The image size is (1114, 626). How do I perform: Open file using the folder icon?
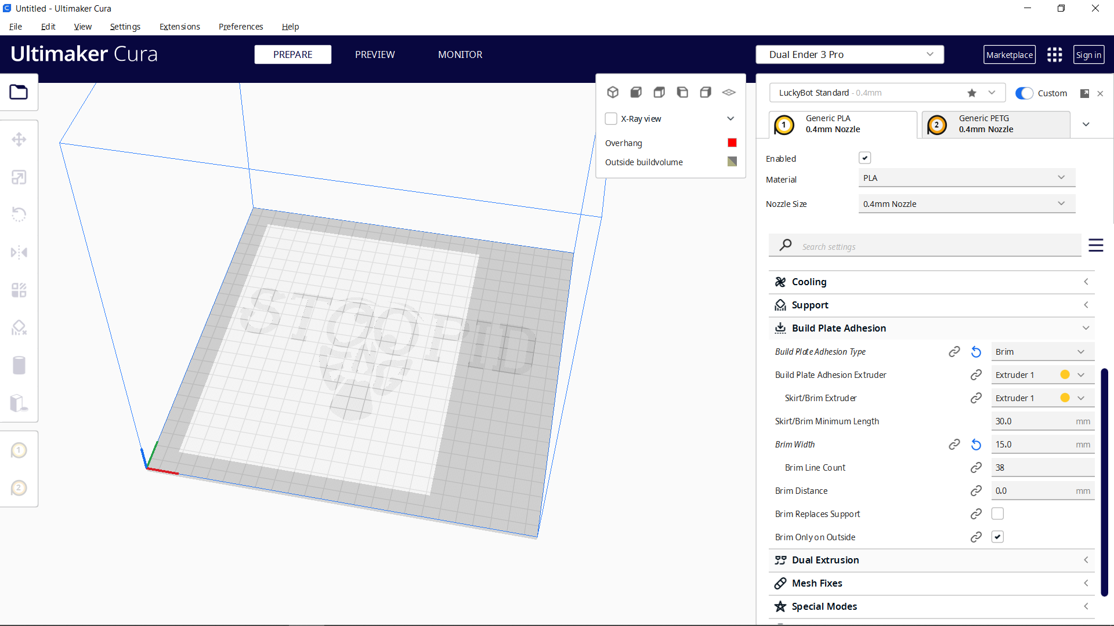point(19,92)
